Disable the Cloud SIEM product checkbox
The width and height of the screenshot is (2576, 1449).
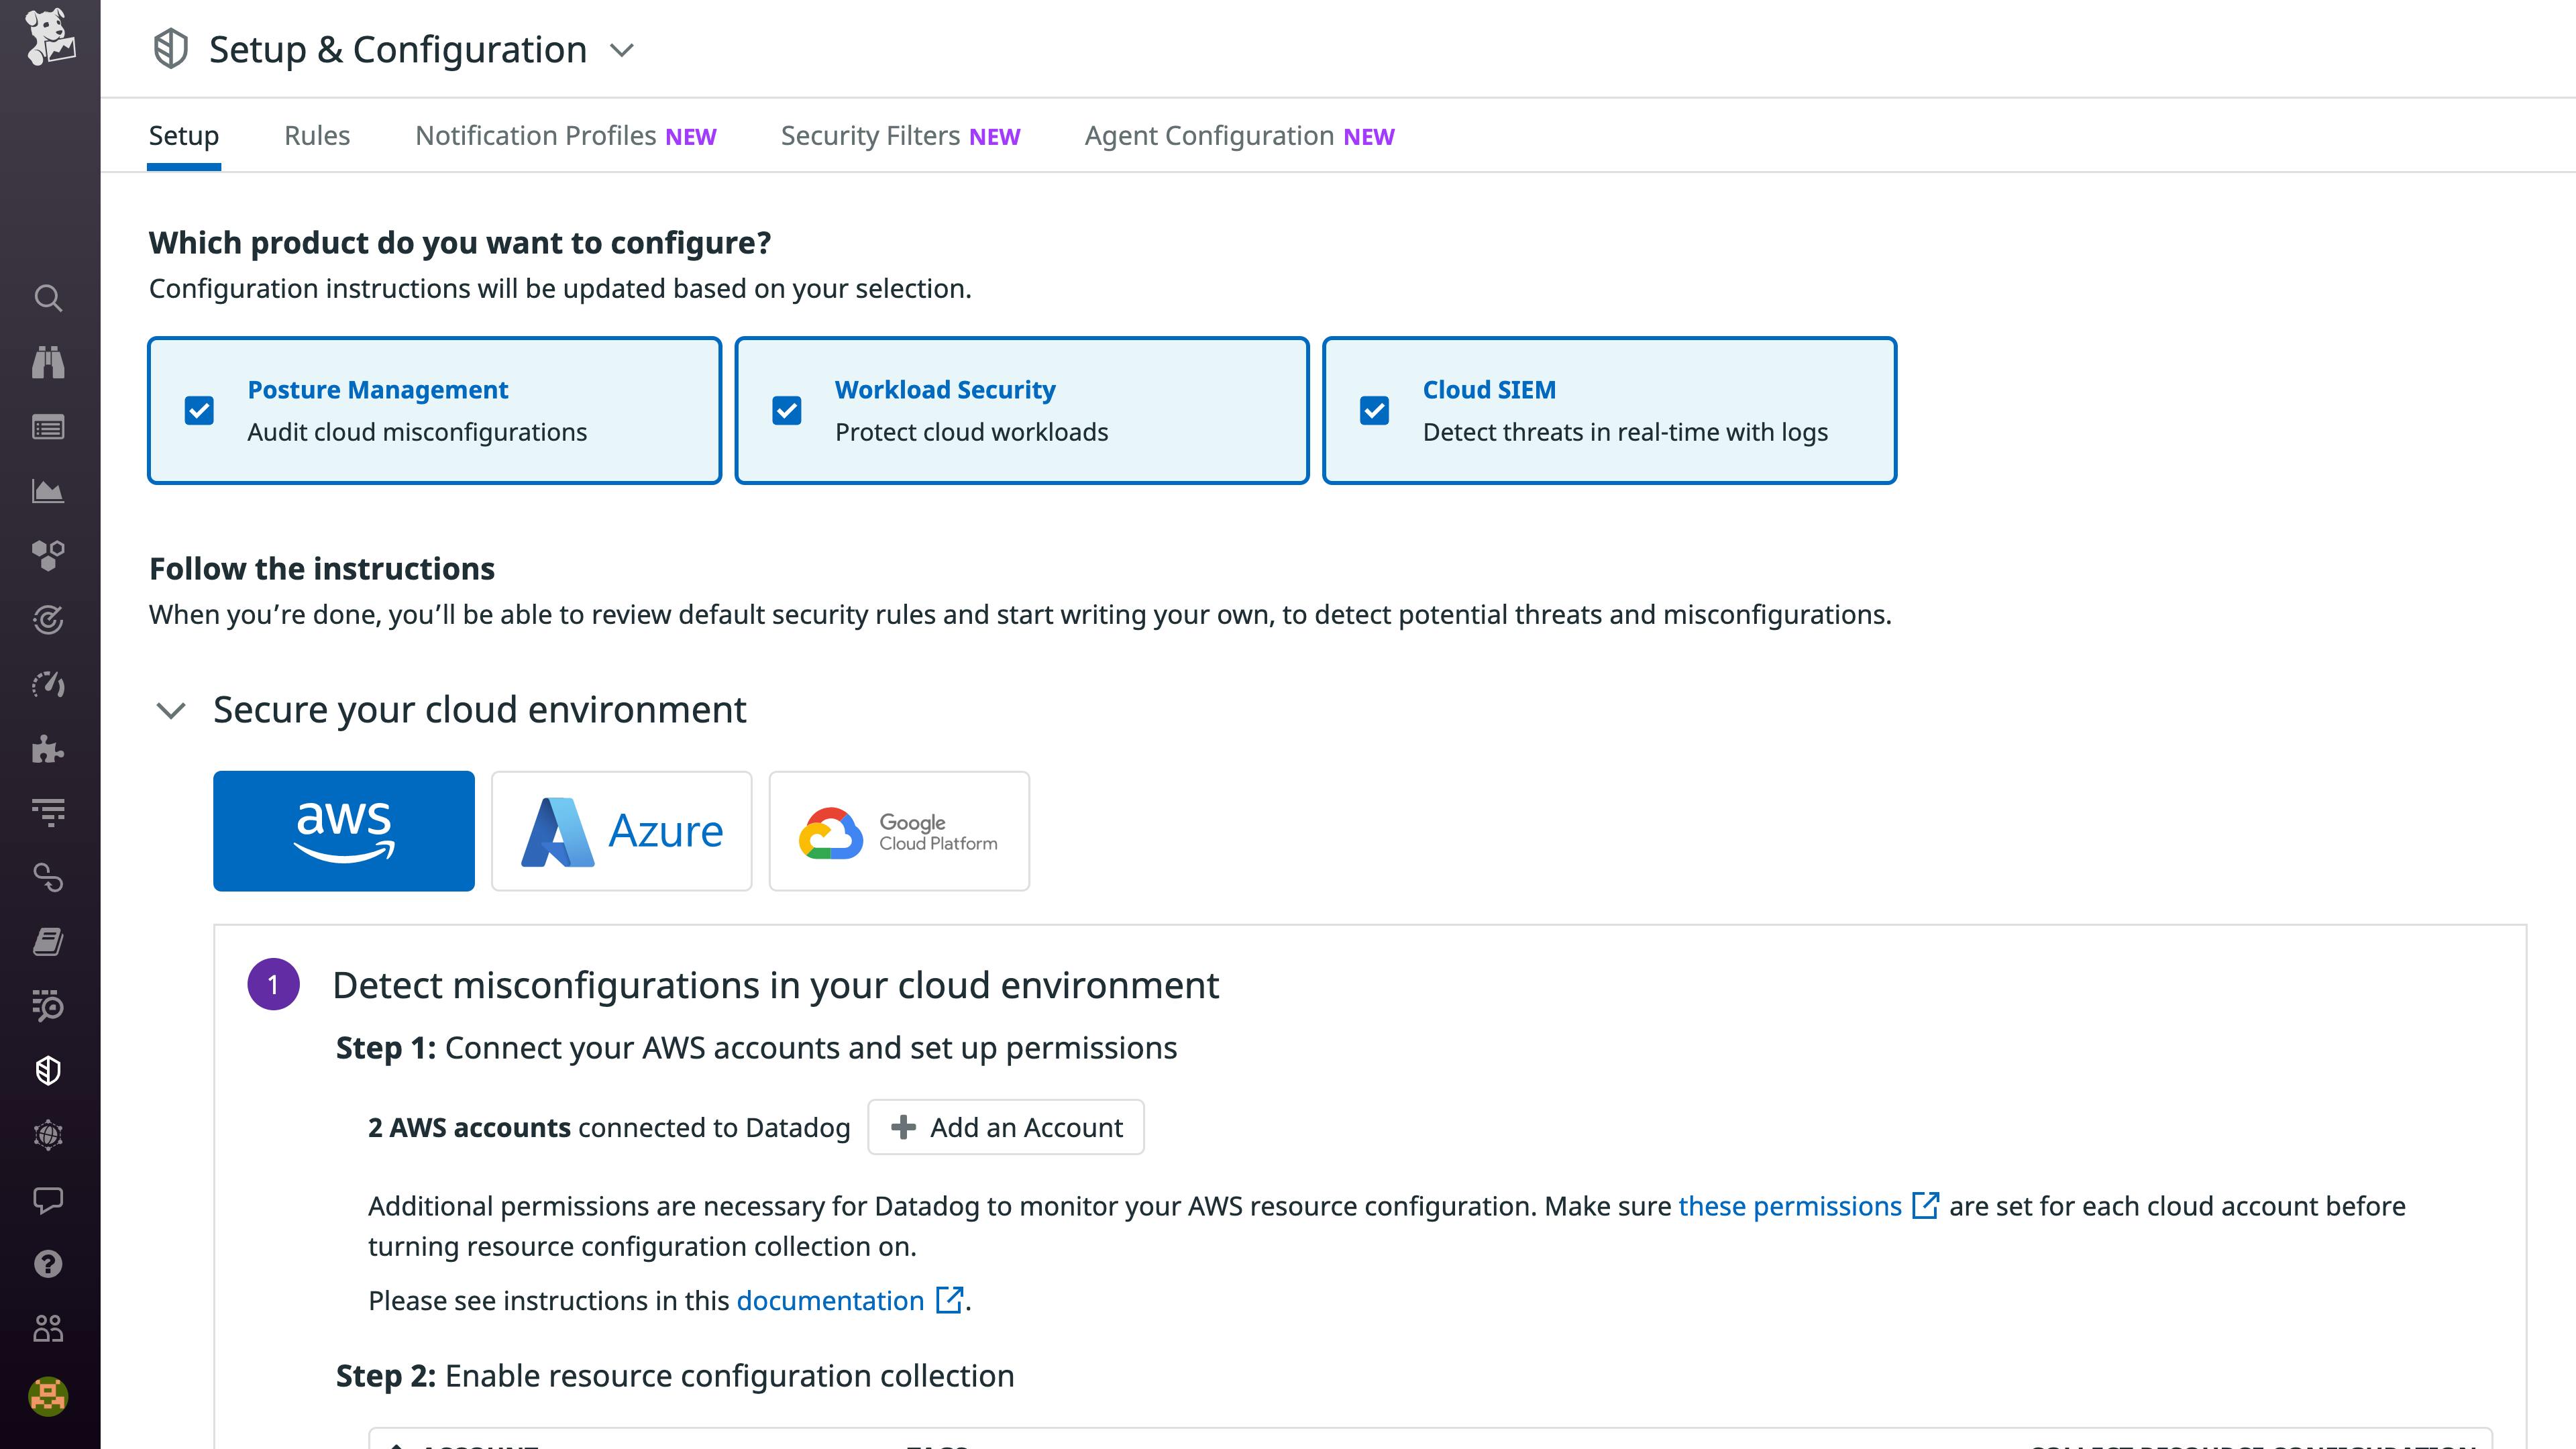pyautogui.click(x=1374, y=410)
